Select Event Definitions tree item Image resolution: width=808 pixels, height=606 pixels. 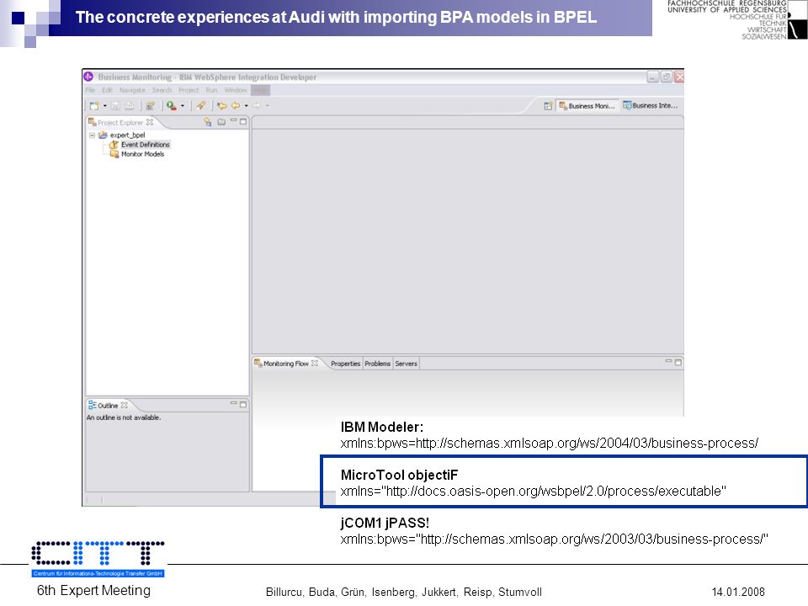146,145
